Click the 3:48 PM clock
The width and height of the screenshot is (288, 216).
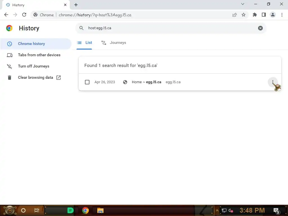pos(252,210)
